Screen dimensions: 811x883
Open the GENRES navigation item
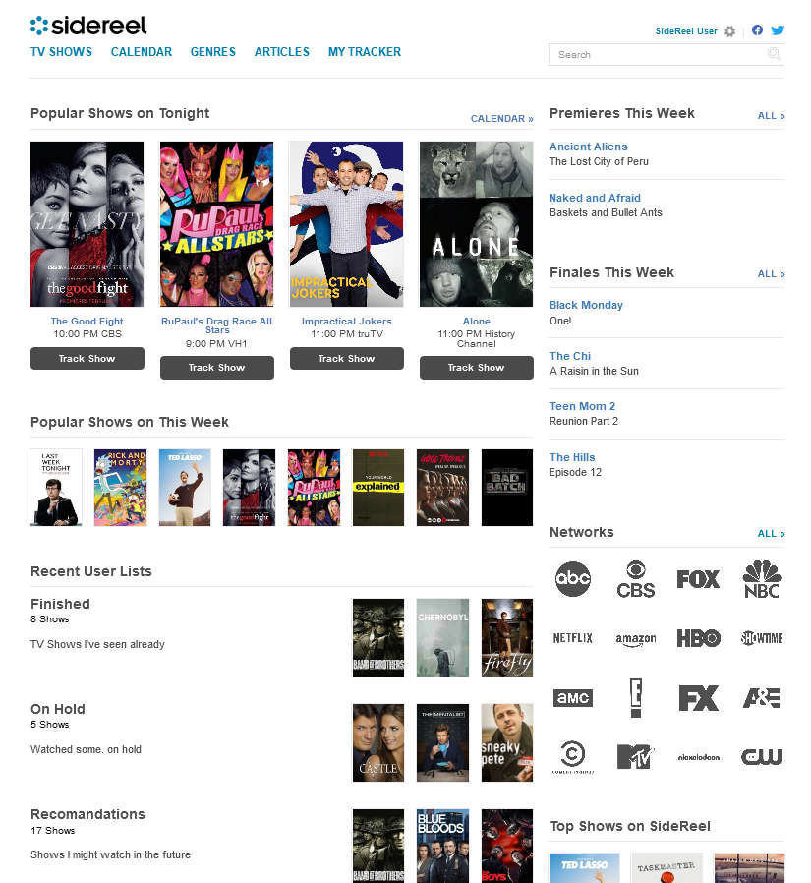(212, 52)
